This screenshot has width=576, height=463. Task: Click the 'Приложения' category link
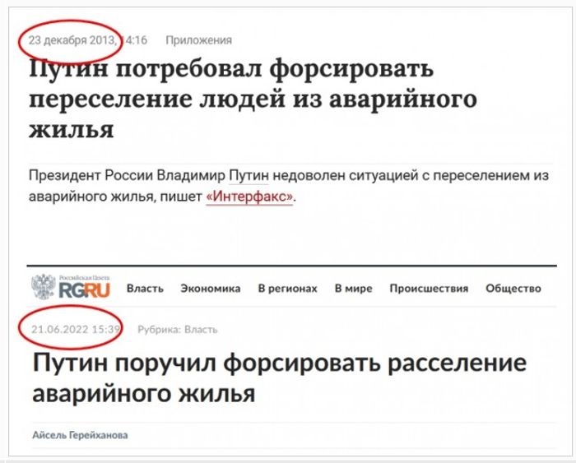(198, 39)
